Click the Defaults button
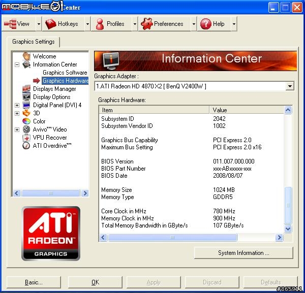This screenshot has height=293, width=305. click(x=270, y=282)
